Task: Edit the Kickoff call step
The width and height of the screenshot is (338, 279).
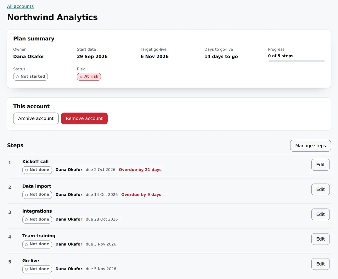Action: [x=320, y=165]
